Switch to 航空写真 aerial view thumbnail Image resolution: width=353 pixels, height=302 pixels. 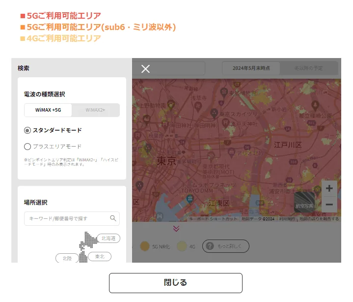pos(304,202)
